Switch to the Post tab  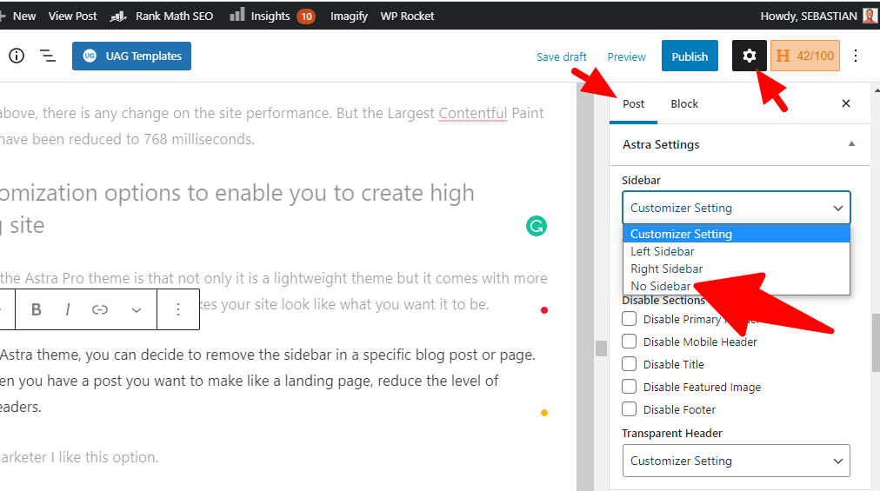[x=633, y=103]
